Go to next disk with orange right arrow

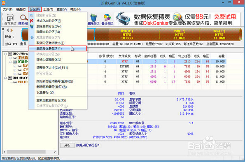[x=12, y=30]
